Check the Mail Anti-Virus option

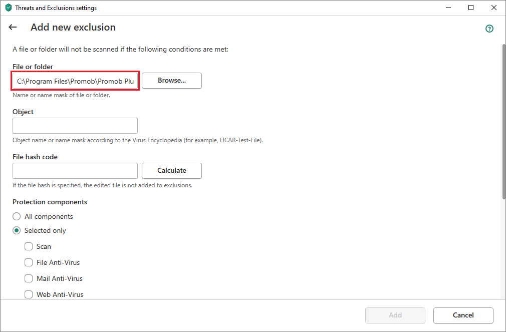(x=29, y=278)
